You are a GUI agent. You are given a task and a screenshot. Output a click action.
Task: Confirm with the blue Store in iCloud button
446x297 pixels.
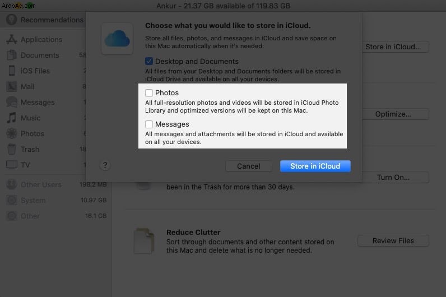click(x=315, y=166)
